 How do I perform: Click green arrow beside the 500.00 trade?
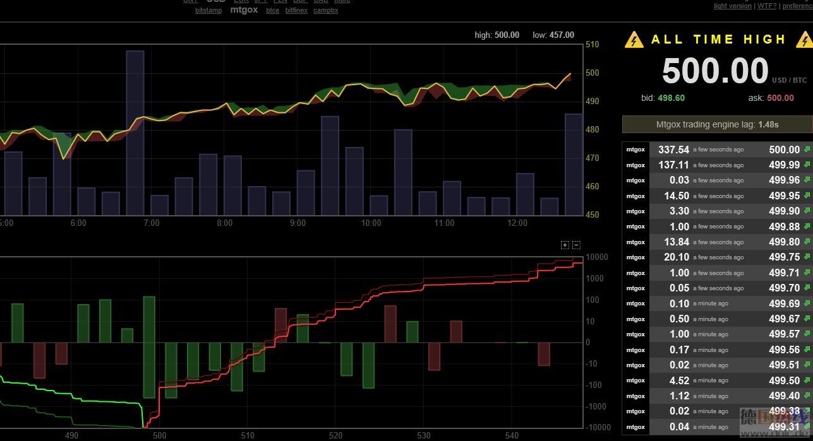[x=807, y=150]
